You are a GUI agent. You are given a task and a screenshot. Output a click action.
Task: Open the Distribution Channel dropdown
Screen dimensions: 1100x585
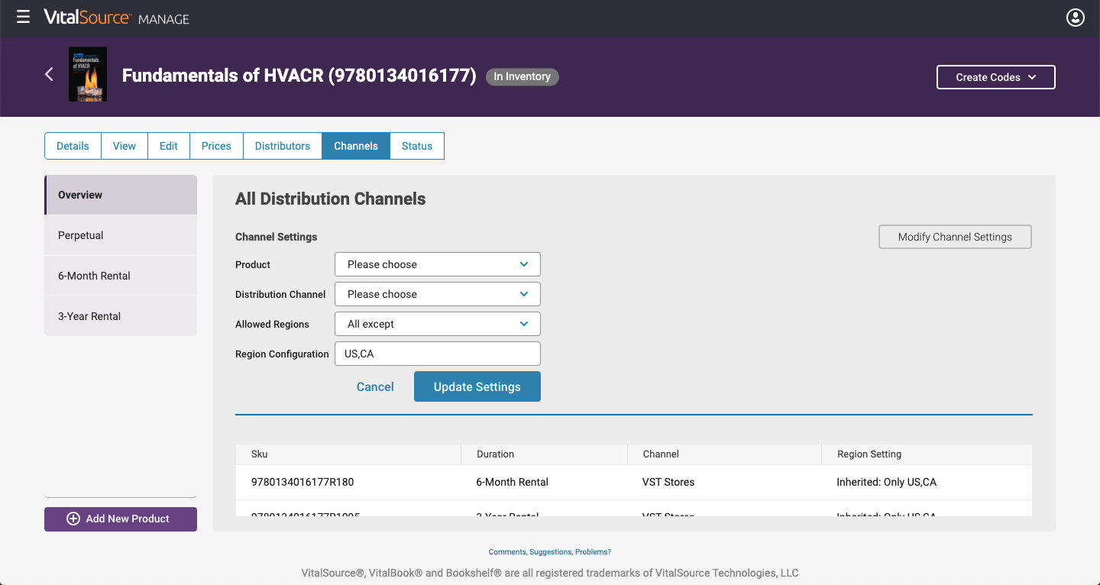coord(438,294)
